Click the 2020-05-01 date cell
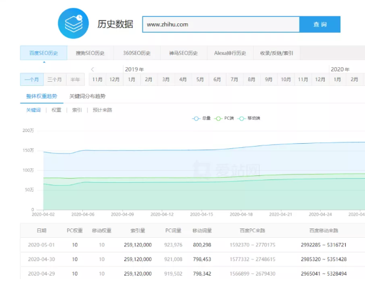Screen dimensions: 365x281 (x=41, y=245)
